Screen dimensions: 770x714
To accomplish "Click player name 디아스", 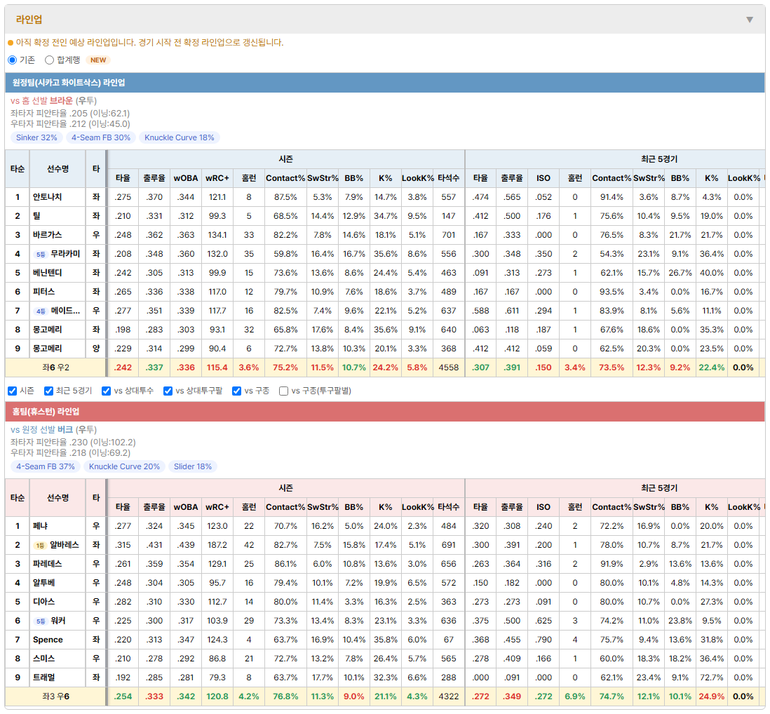I will (43, 602).
